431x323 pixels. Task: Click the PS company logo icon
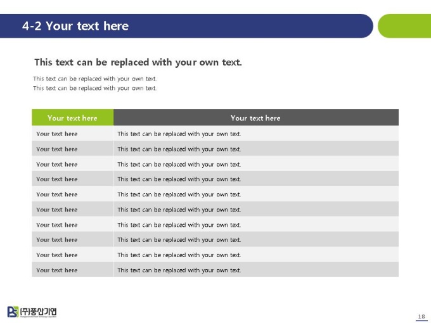click(13, 312)
